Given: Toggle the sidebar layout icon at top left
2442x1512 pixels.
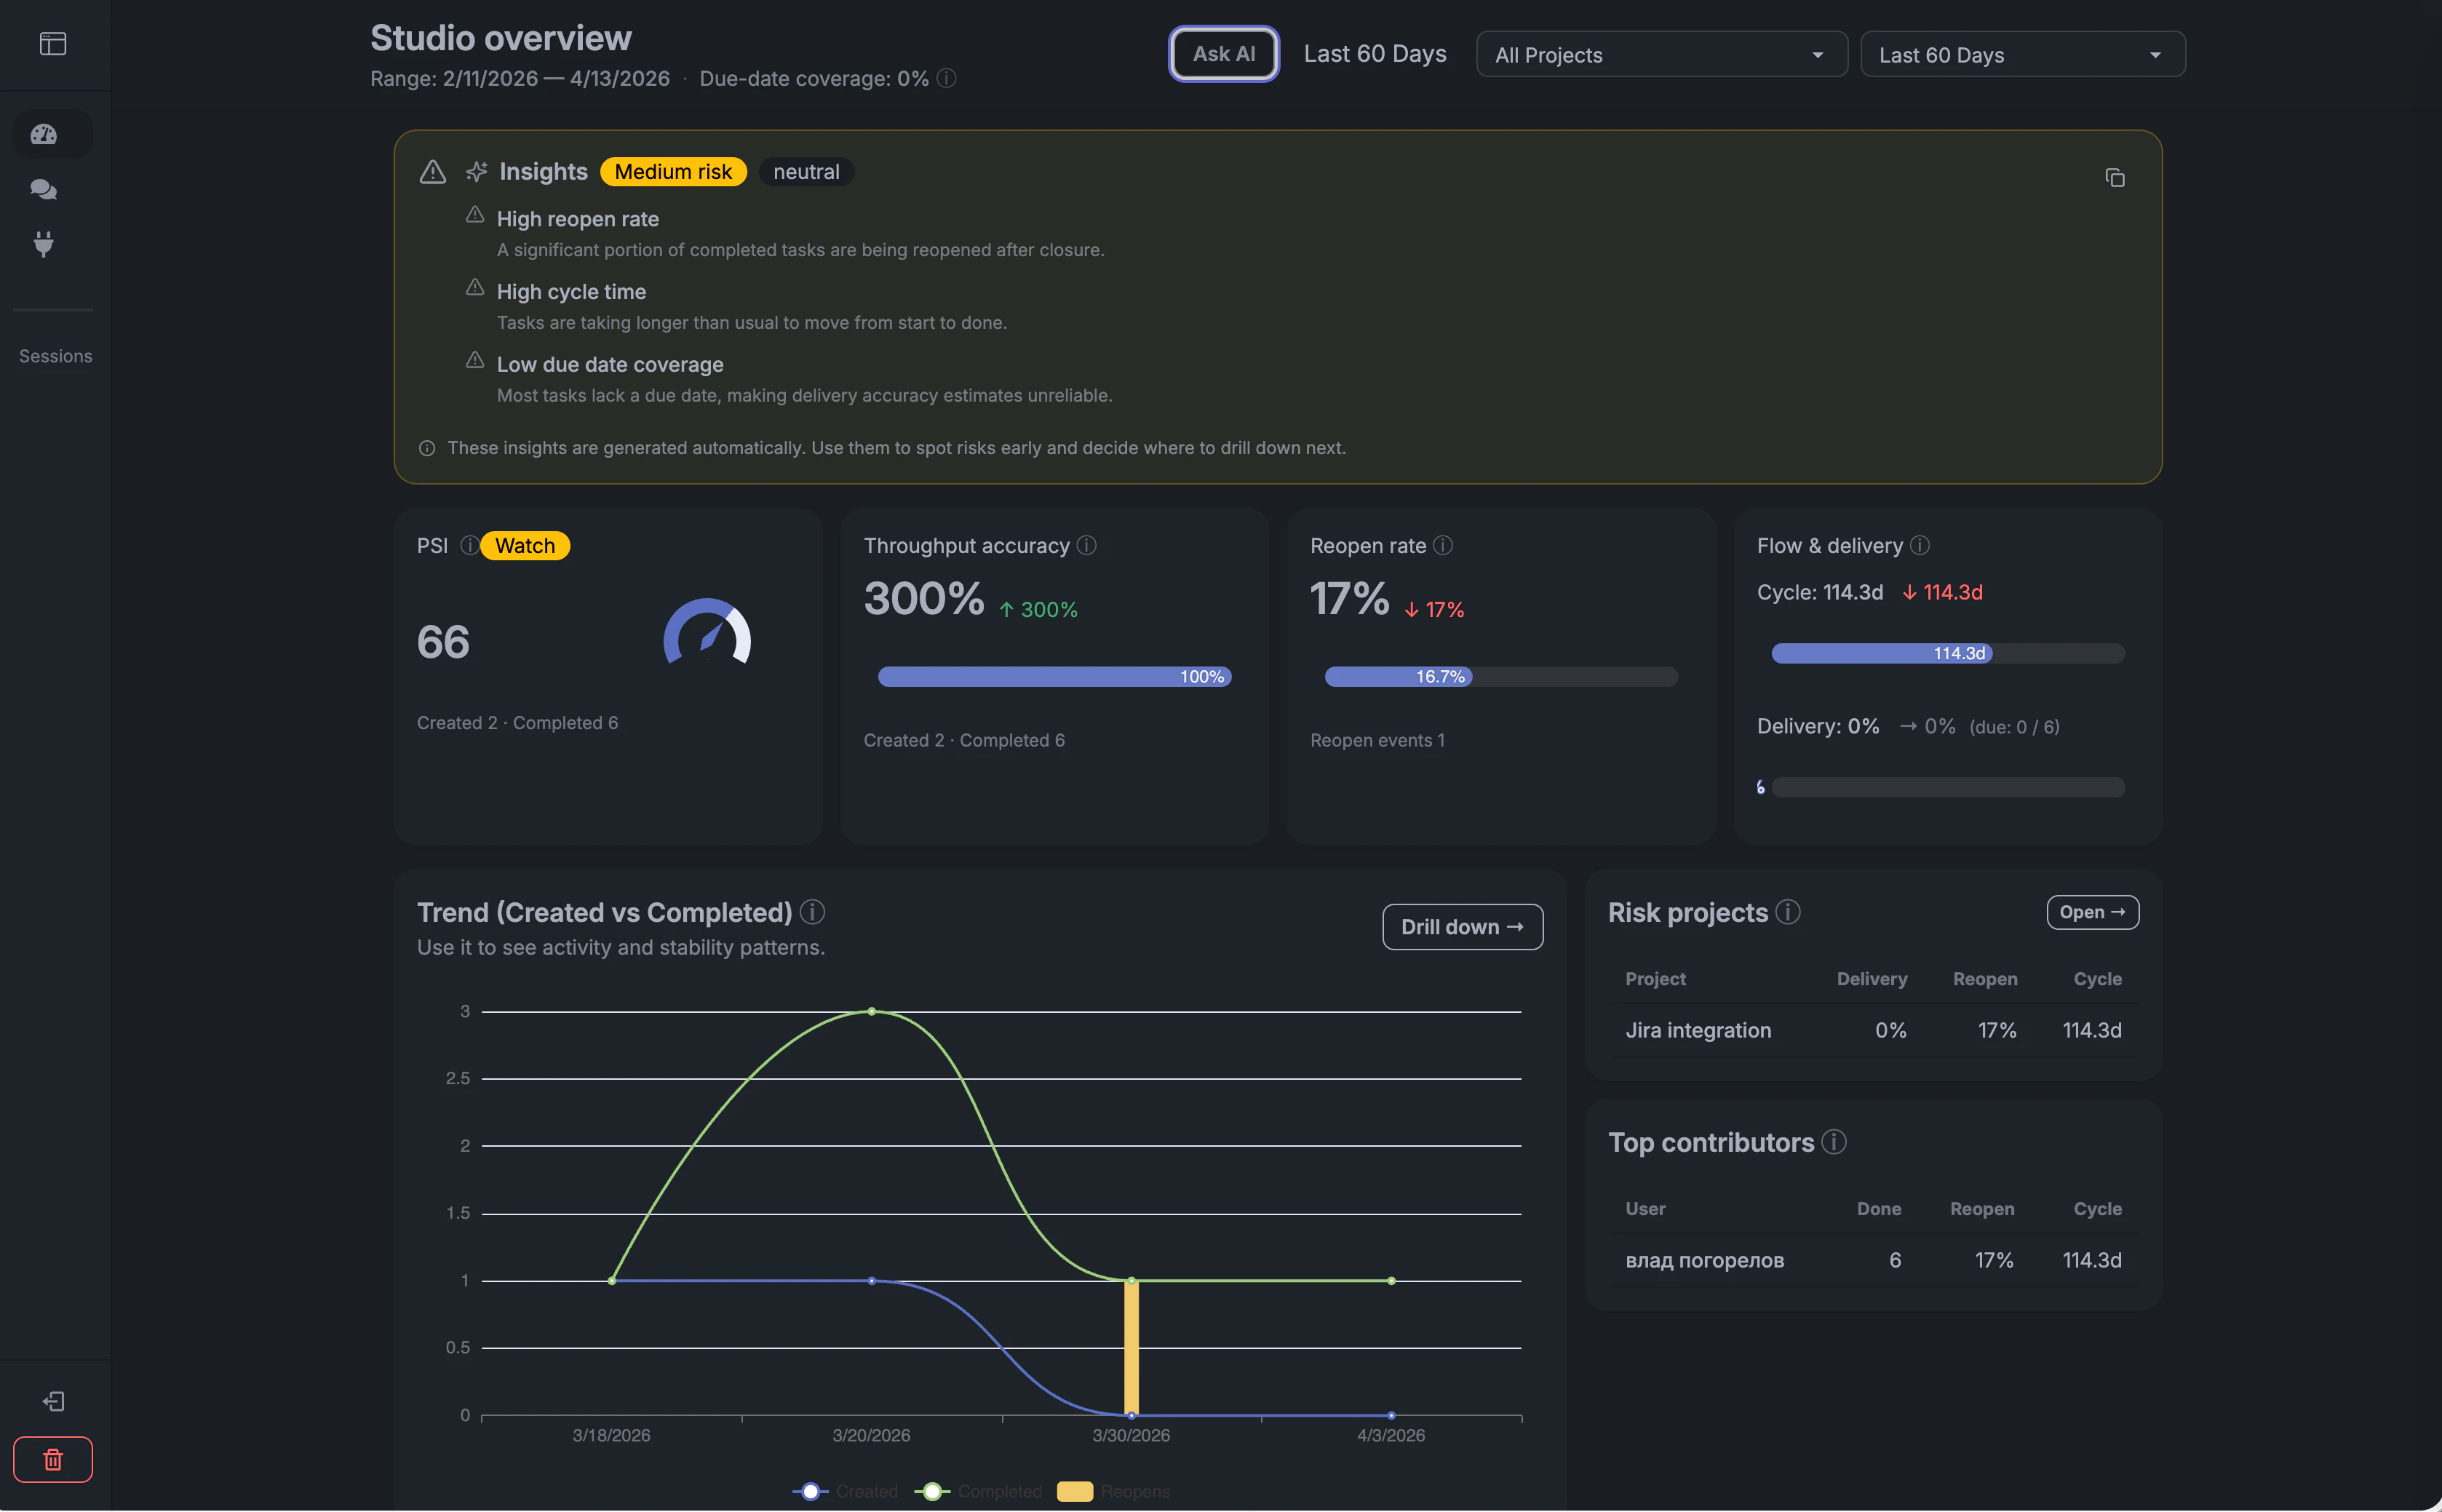Looking at the screenshot, I should pyautogui.click(x=52, y=43).
